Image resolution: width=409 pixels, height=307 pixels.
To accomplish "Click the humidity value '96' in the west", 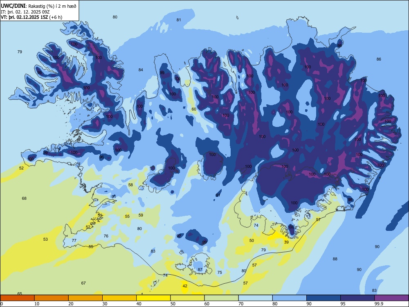I will (101, 157).
